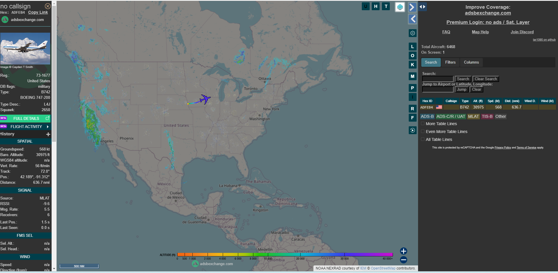The height and width of the screenshot is (273, 558).
Task: Close the selected aircraft info panel
Action: [x=48, y=6]
